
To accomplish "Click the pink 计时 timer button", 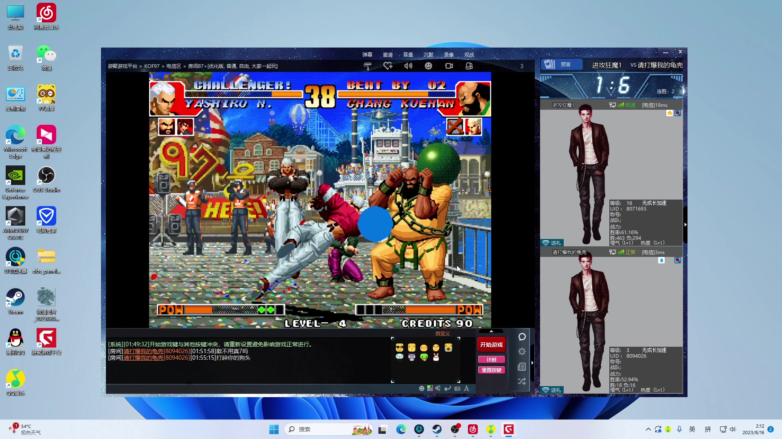I will tap(492, 360).
